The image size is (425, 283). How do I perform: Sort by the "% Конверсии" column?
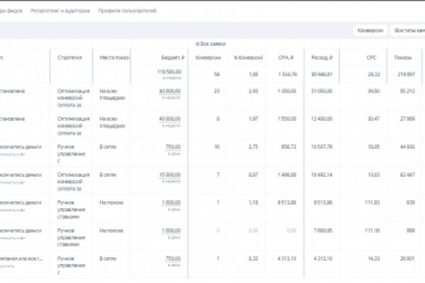tap(247, 58)
